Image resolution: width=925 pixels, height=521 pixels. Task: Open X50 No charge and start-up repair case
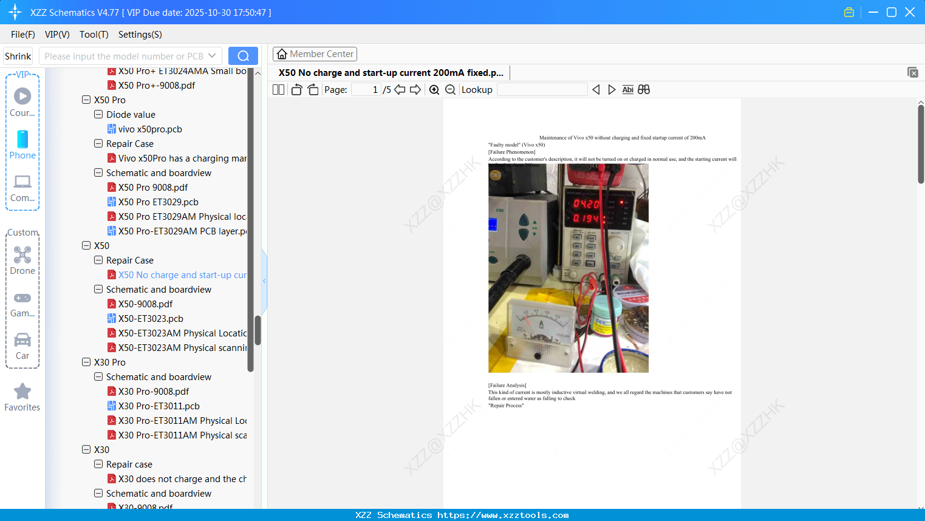tap(177, 275)
